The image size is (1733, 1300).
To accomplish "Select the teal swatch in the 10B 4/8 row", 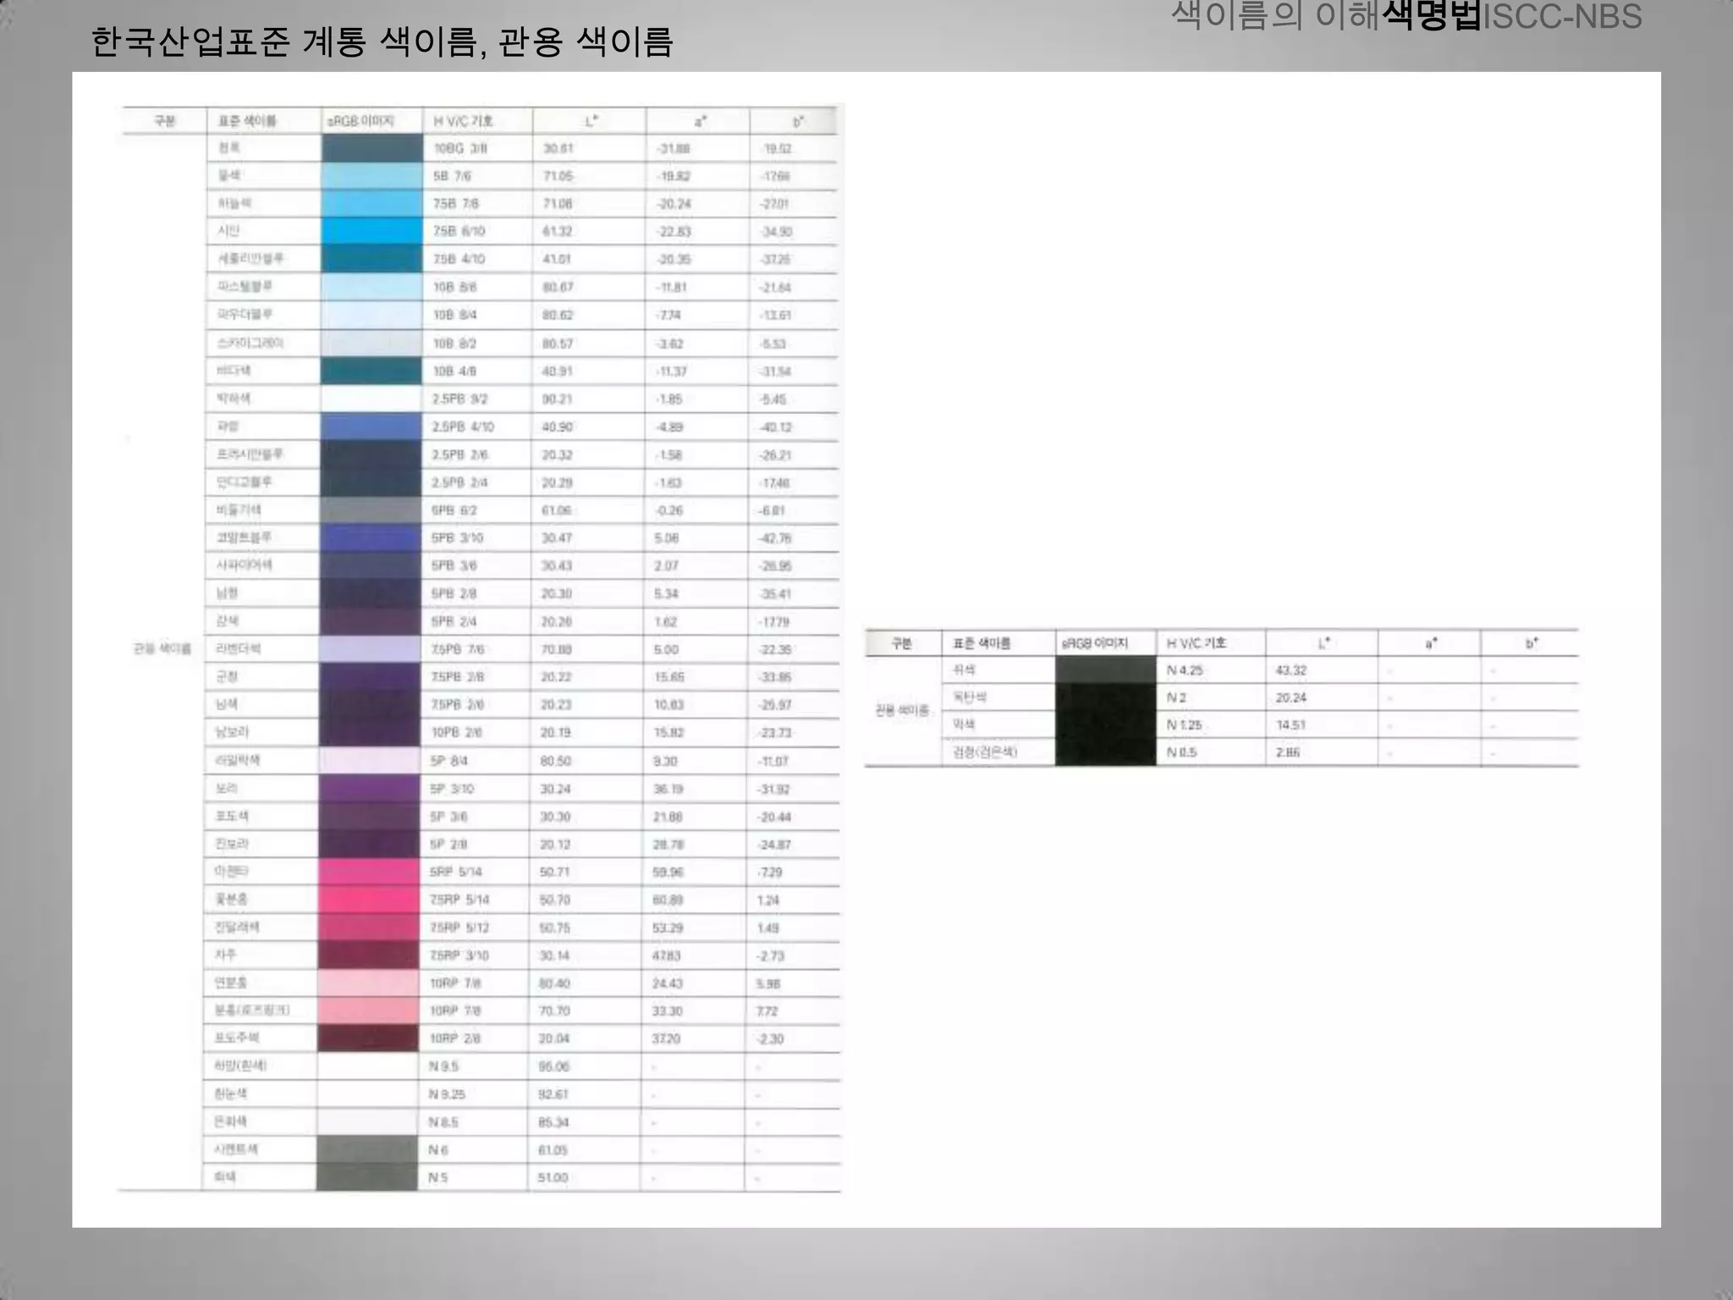I will [x=371, y=371].
